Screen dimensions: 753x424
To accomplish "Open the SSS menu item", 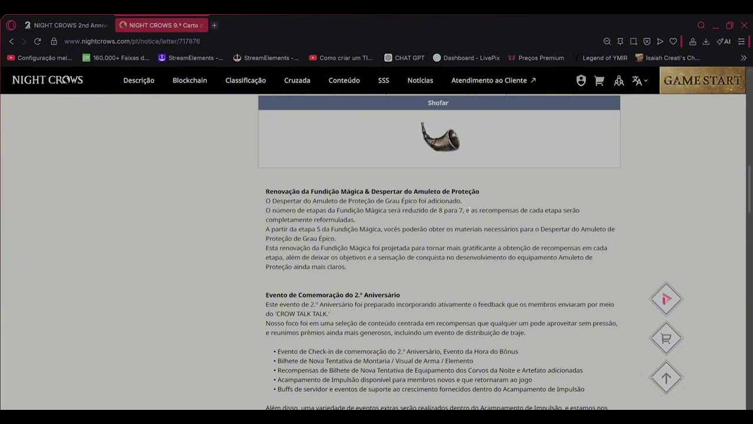I will coord(384,81).
